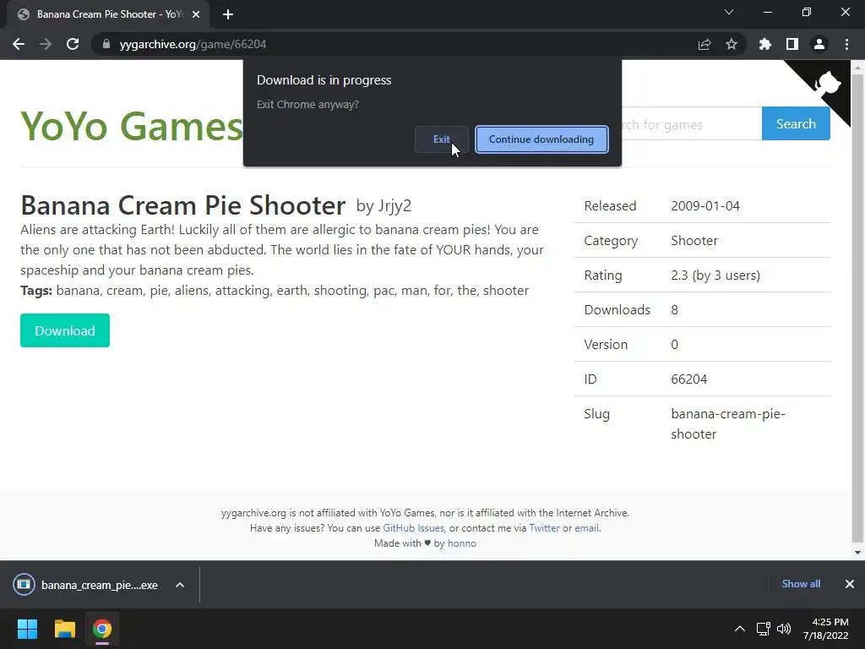Bookmark this page with the star icon

(732, 44)
